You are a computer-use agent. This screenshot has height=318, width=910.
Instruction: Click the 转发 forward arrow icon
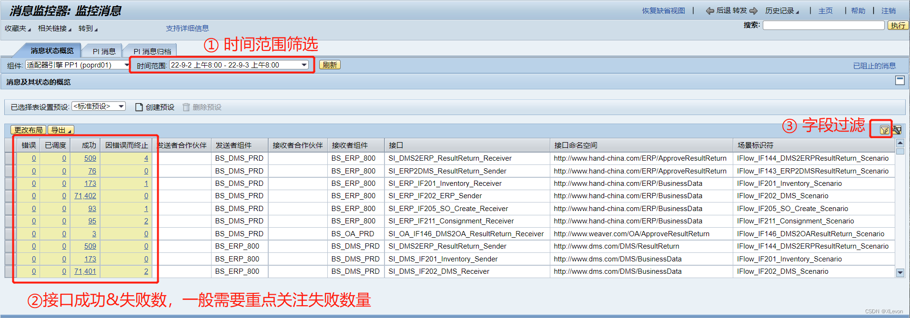(x=753, y=11)
